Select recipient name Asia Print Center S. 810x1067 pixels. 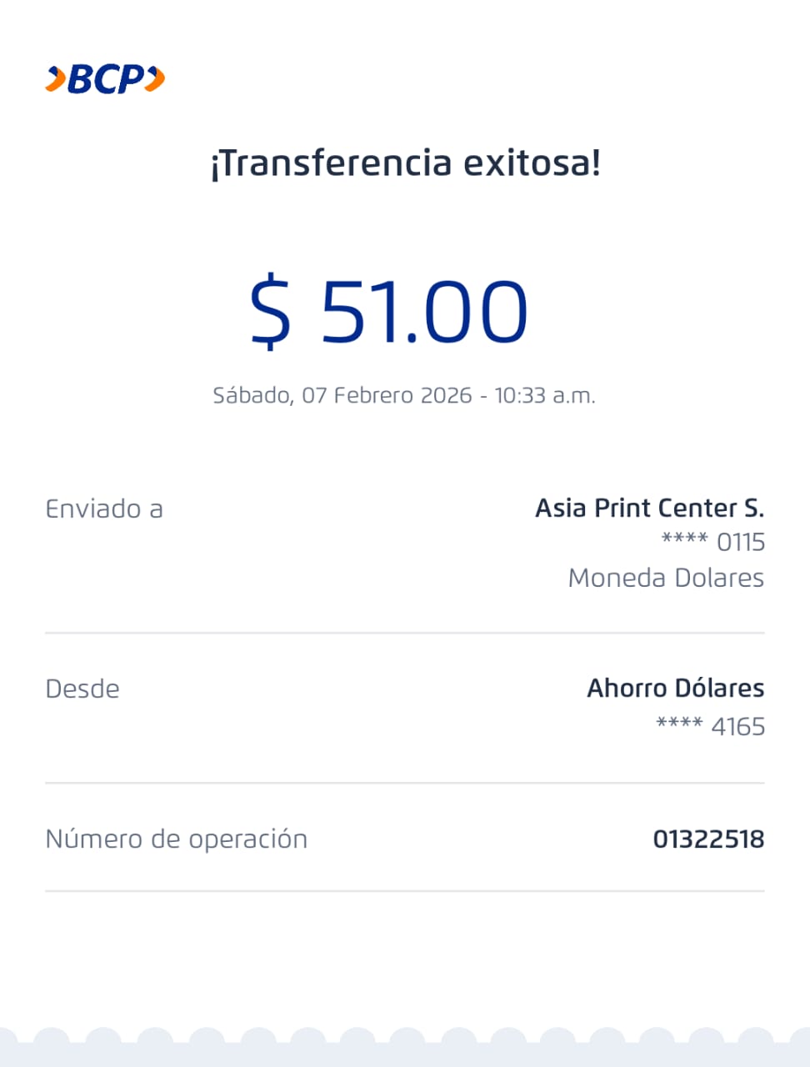point(649,508)
